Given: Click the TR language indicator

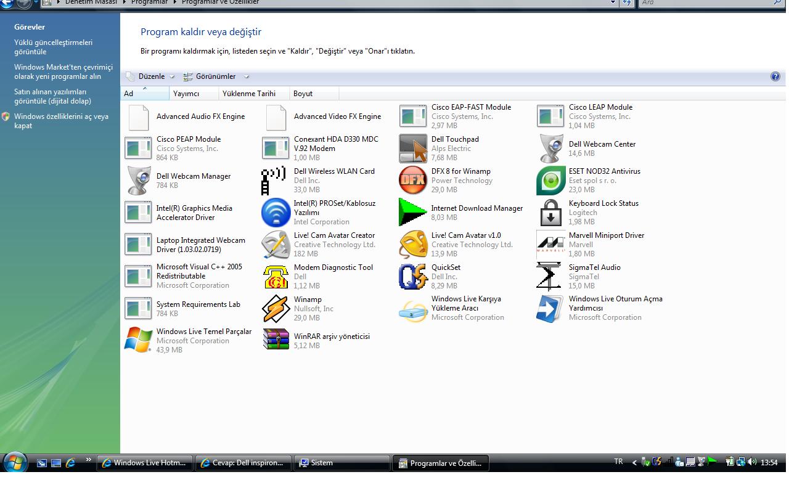Looking at the screenshot, I should click(618, 462).
